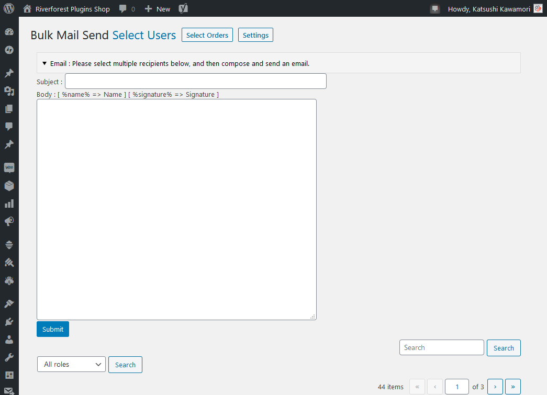Open the Marketing megaphone icon

click(x=9, y=221)
